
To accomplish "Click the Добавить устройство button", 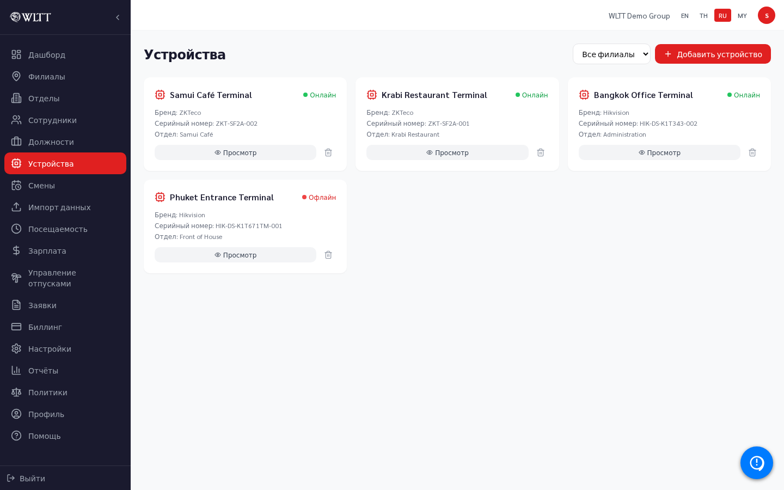I will point(713,54).
